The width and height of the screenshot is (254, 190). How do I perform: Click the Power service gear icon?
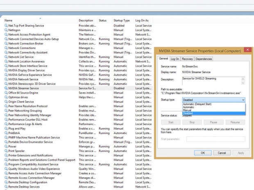coord(6,146)
